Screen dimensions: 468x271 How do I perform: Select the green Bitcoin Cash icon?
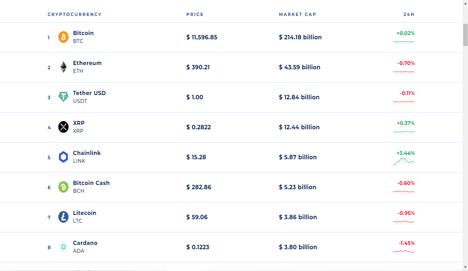(x=63, y=187)
